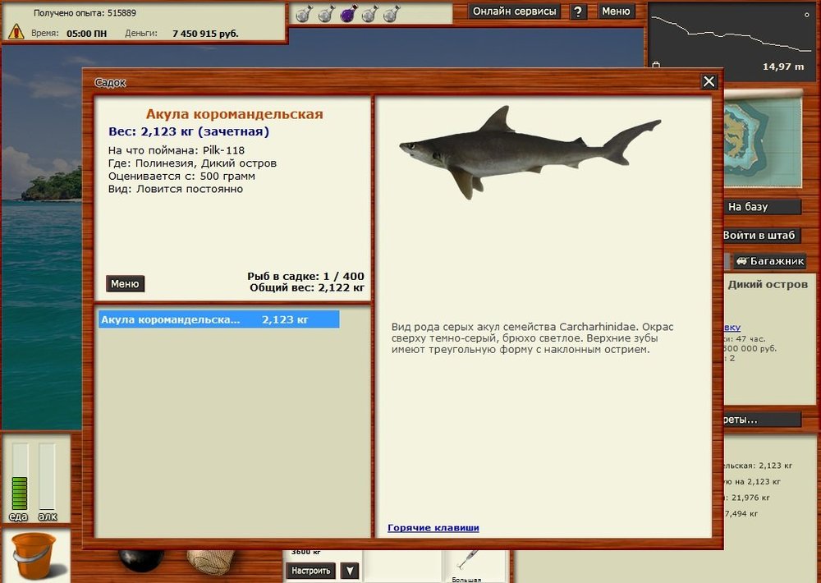The width and height of the screenshot is (821, 583).
Task: Click the Настроить button
Action: coord(311,570)
